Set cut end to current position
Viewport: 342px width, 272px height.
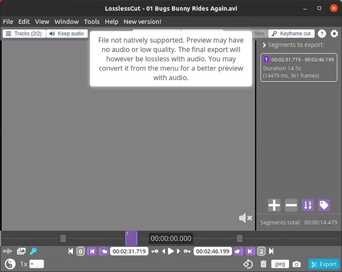238,252
